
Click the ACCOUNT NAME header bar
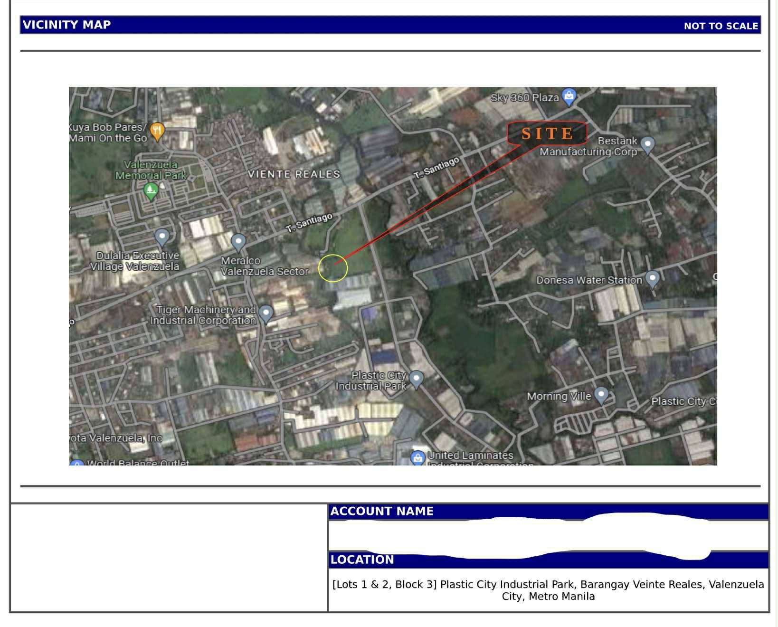[x=382, y=511]
